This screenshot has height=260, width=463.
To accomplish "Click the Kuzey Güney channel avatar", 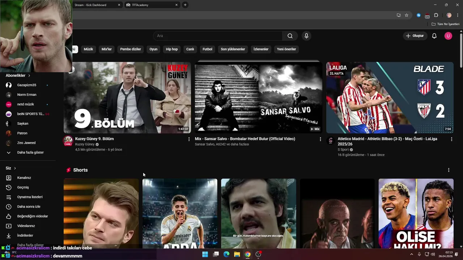I will (68, 141).
